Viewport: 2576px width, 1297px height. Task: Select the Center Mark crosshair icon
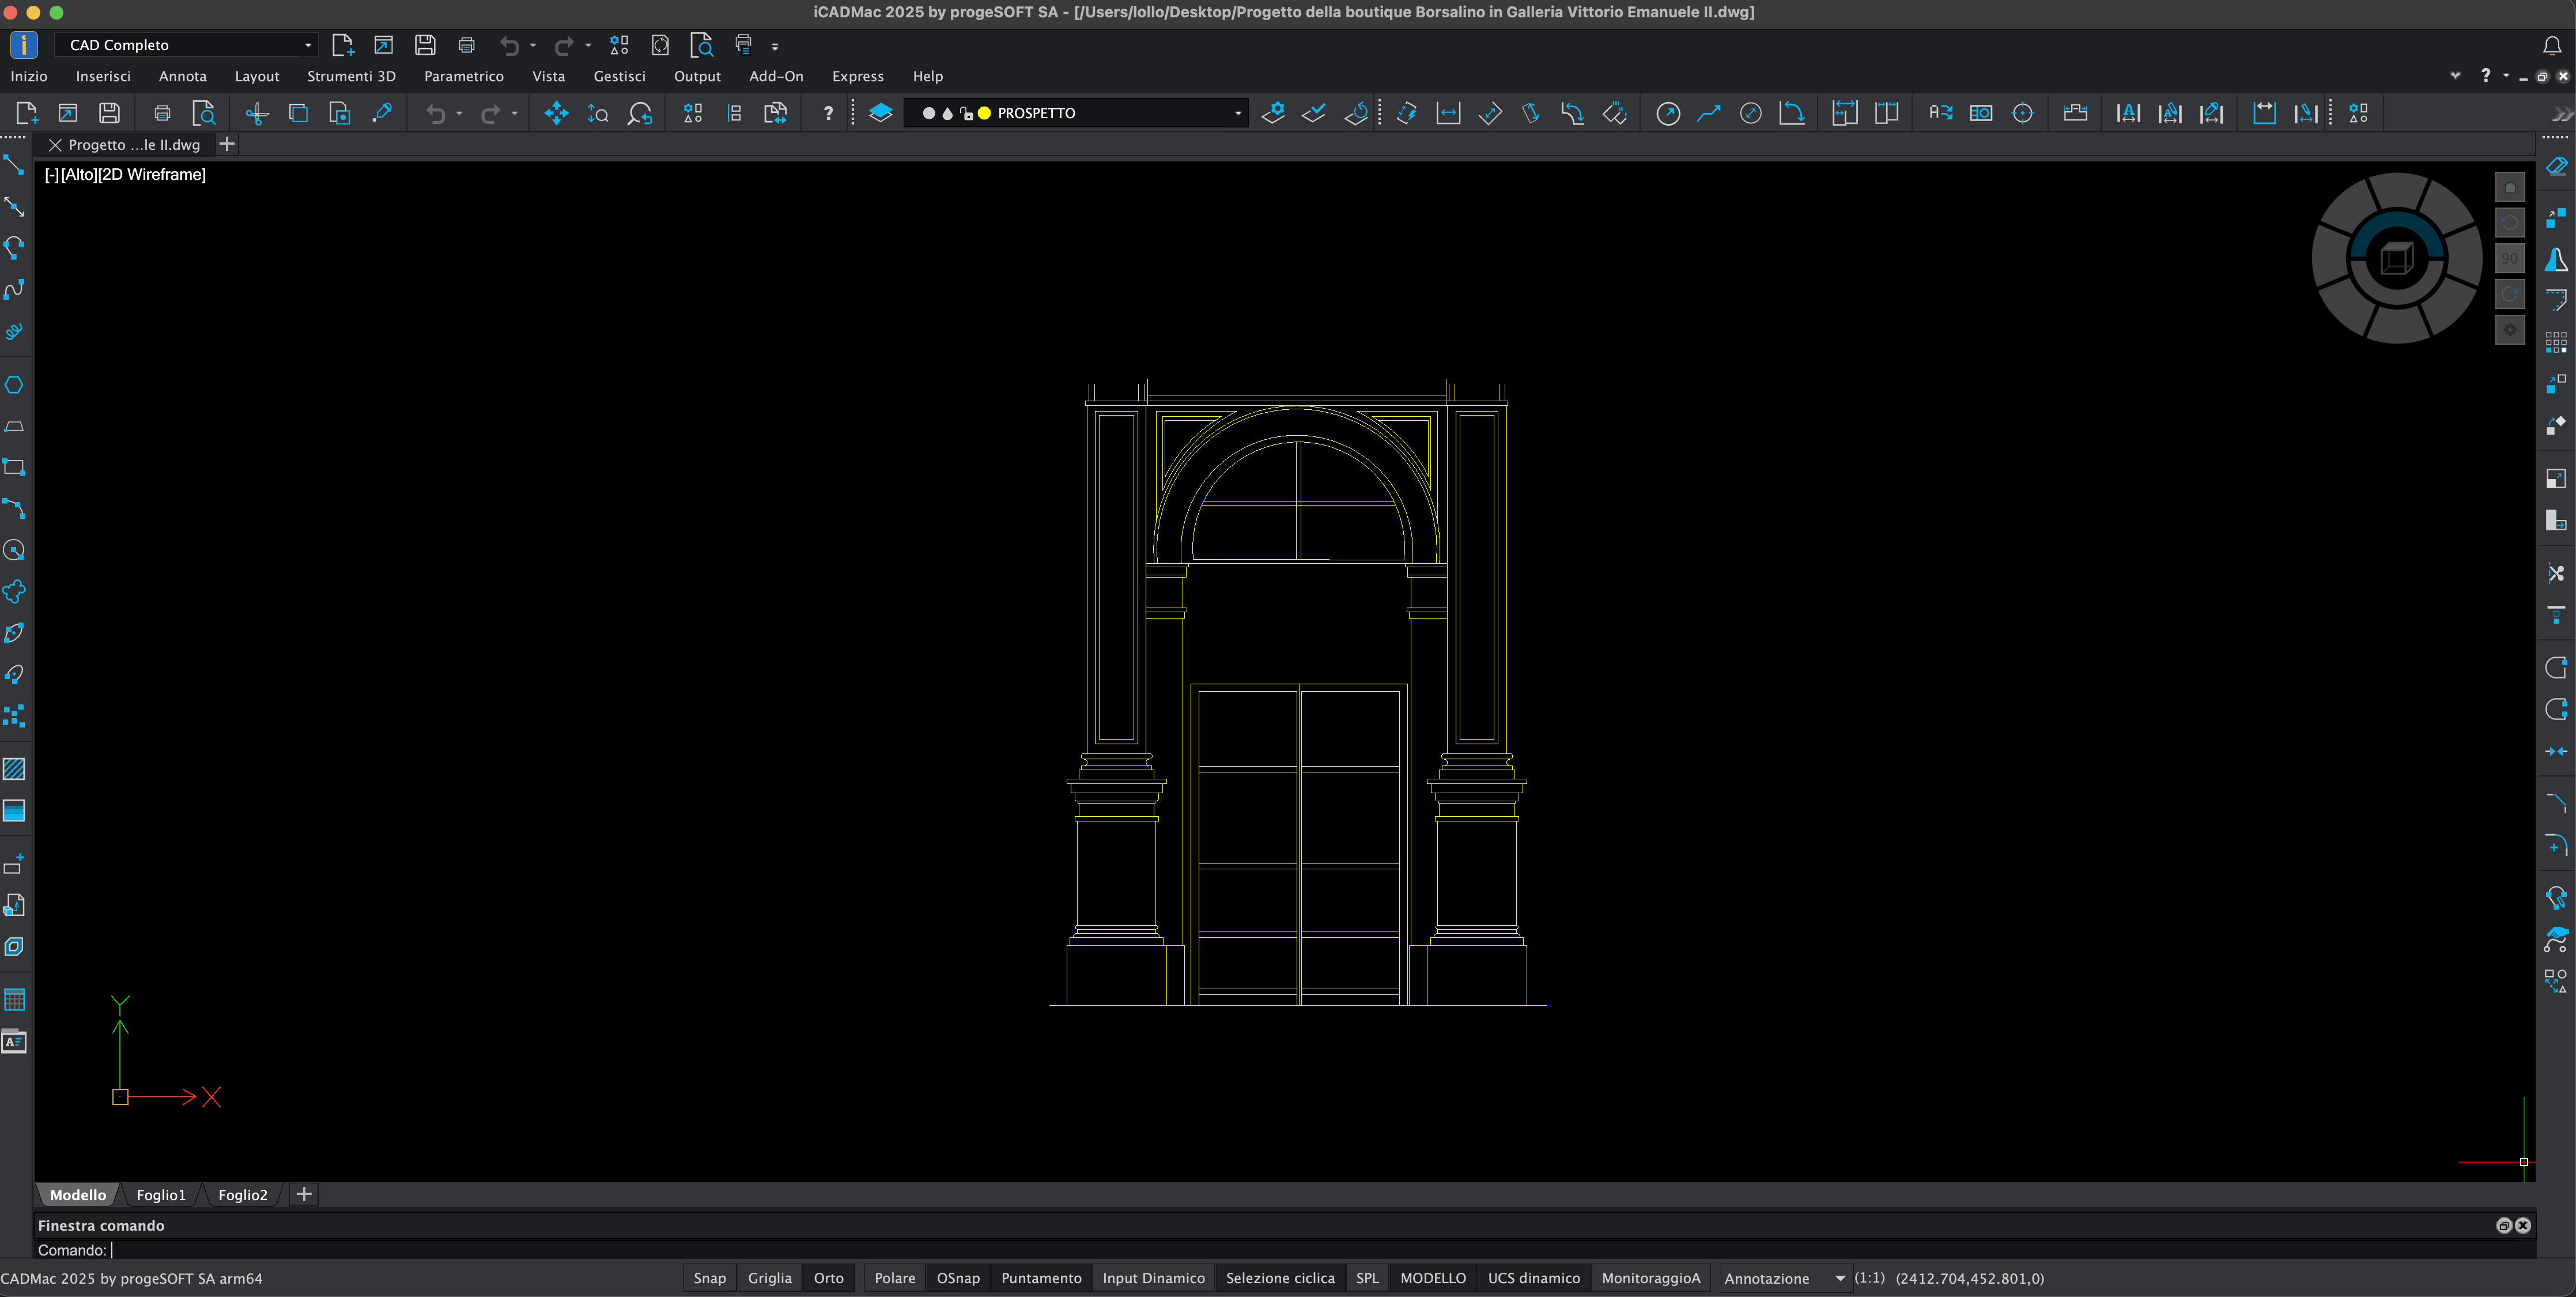[x=2022, y=113]
